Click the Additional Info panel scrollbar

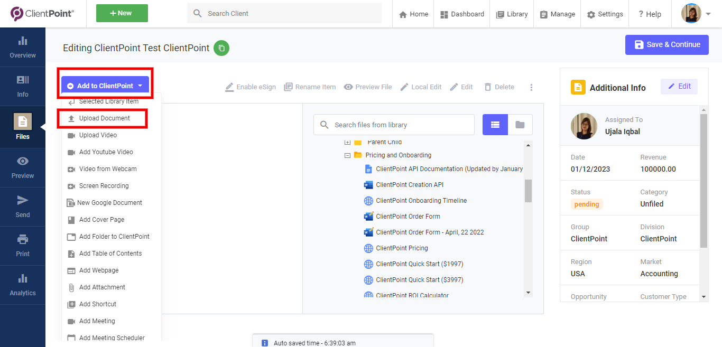(704, 181)
